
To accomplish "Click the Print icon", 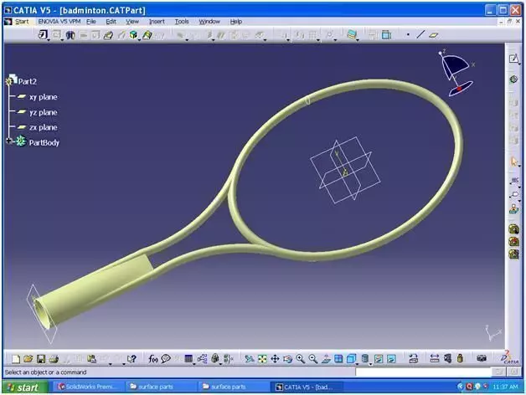I will tap(54, 359).
